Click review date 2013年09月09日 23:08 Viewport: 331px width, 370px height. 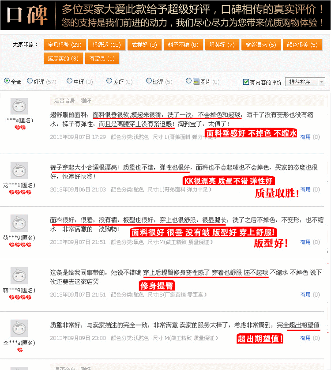coord(78,338)
